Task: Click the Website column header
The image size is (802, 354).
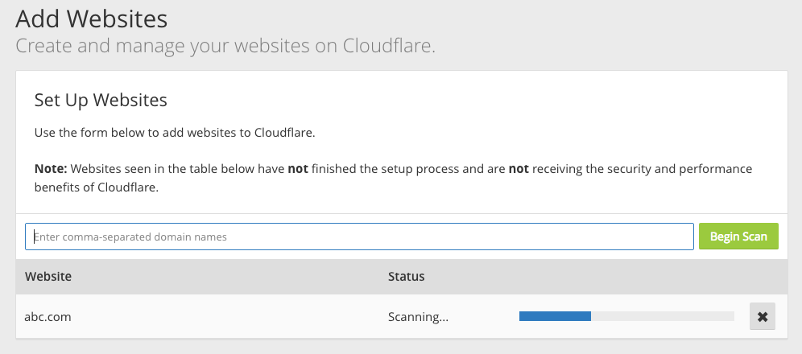Action: point(48,276)
